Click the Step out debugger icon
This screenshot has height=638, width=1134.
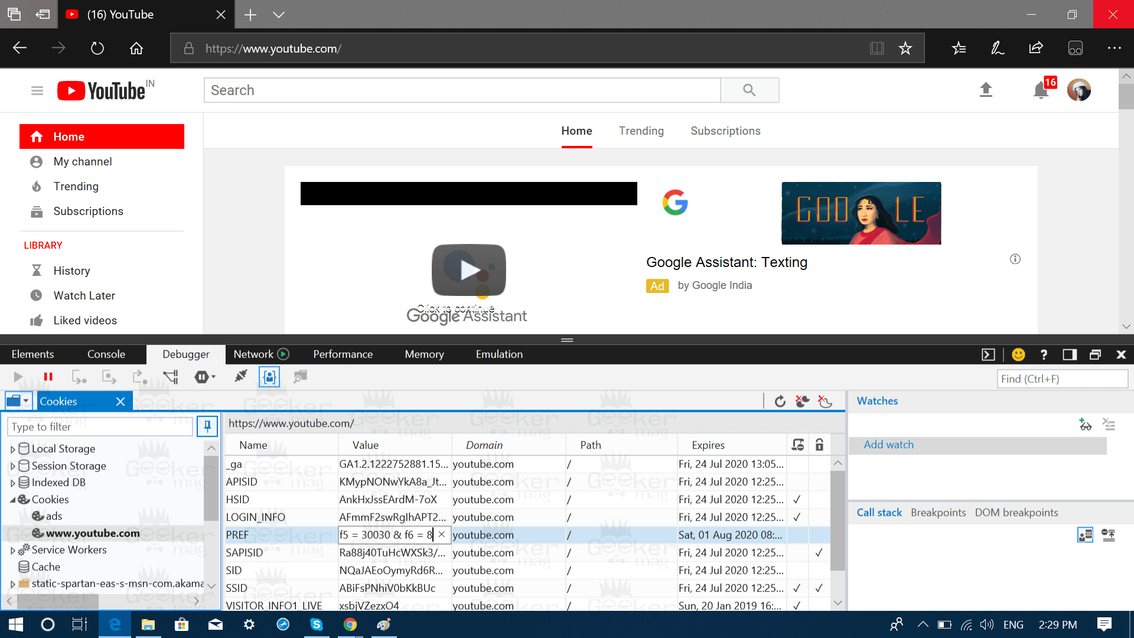139,377
